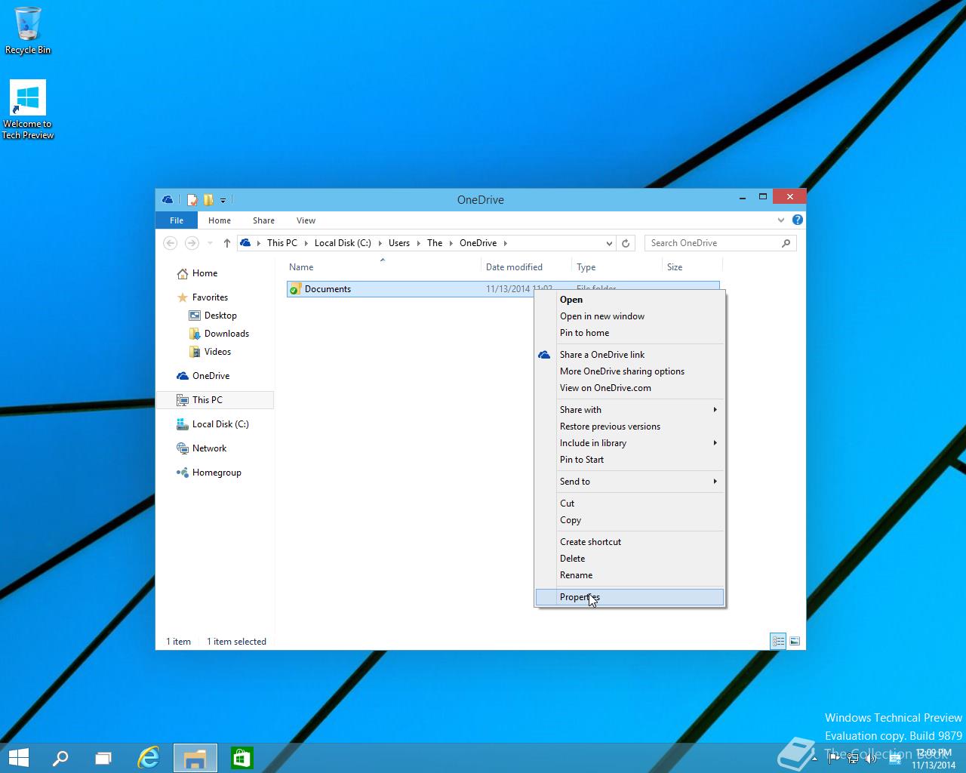The width and height of the screenshot is (966, 773).
Task: Sort by Size column header
Action: click(x=692, y=267)
